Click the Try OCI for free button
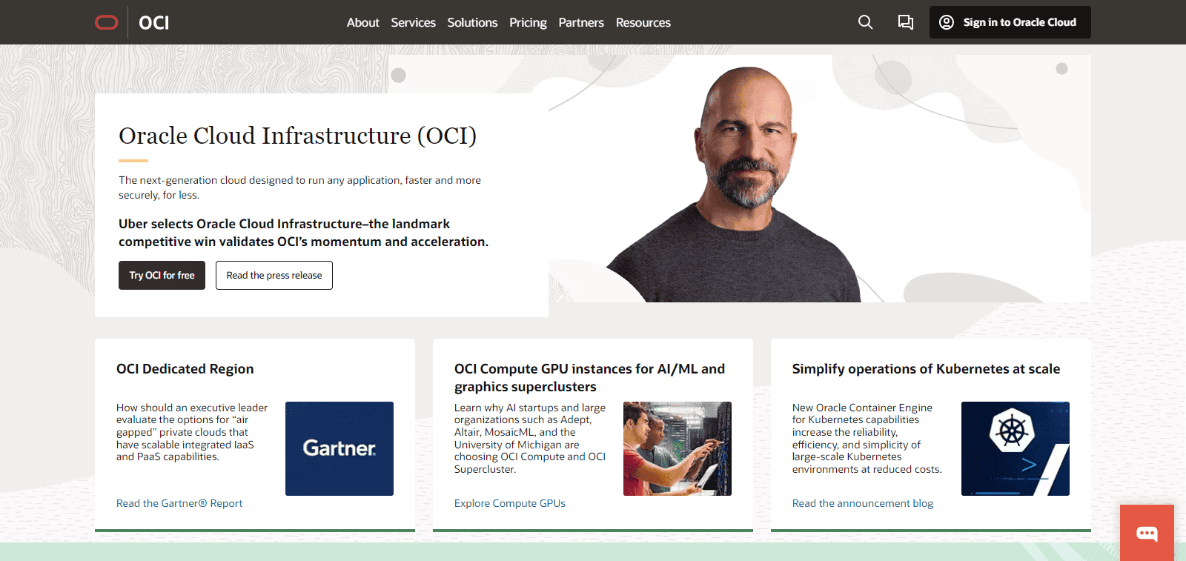This screenshot has width=1186, height=561. pyautogui.click(x=162, y=275)
